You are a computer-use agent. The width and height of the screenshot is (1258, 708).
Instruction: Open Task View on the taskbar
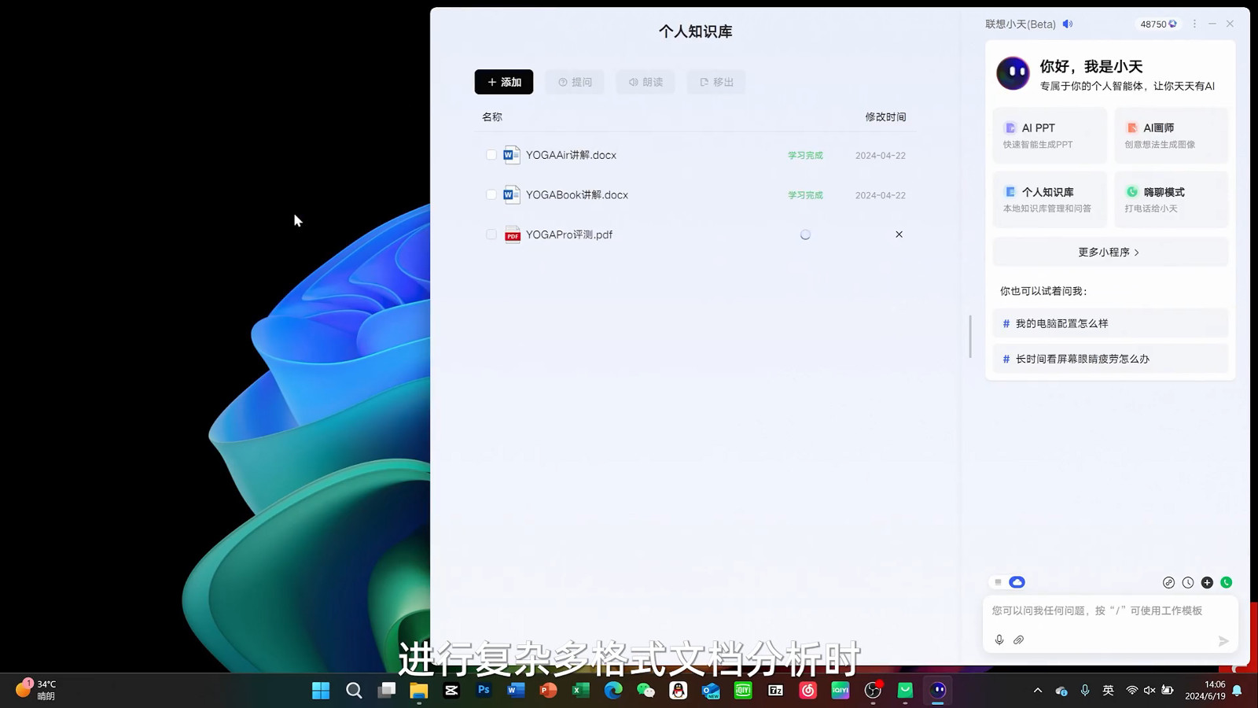386,691
